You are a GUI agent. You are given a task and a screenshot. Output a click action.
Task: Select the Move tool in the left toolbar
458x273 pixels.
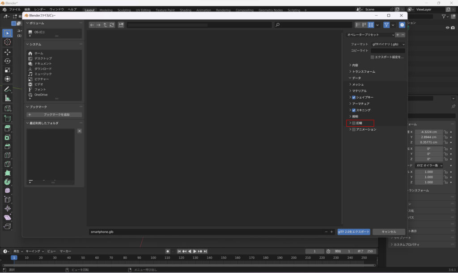[x=8, y=52]
